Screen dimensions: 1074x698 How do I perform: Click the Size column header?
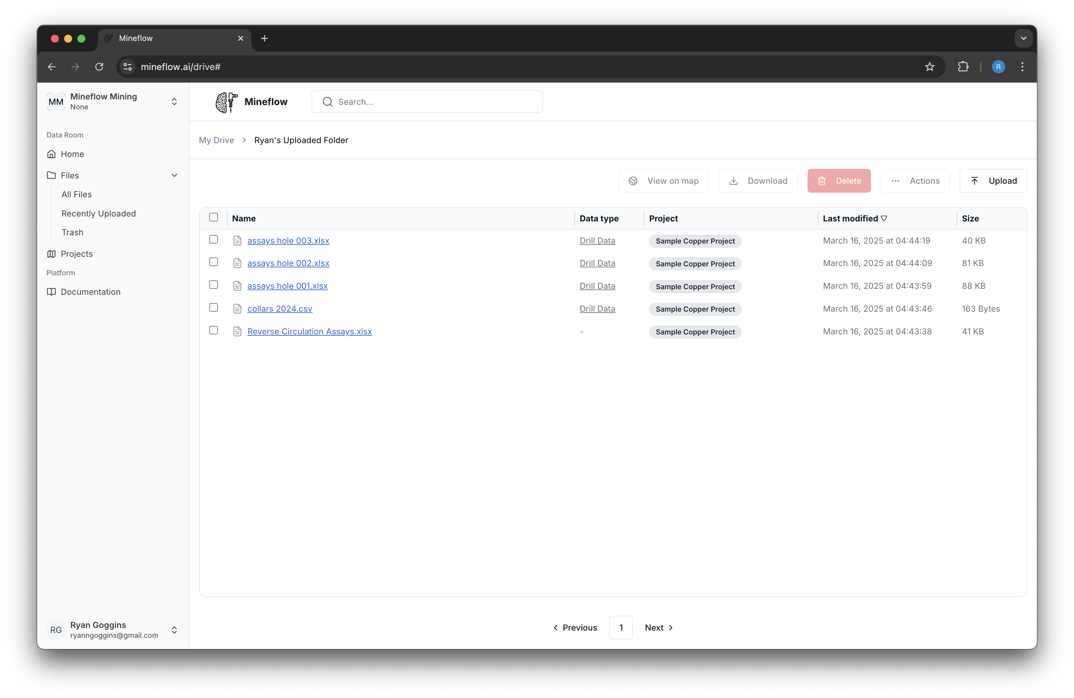[970, 219]
